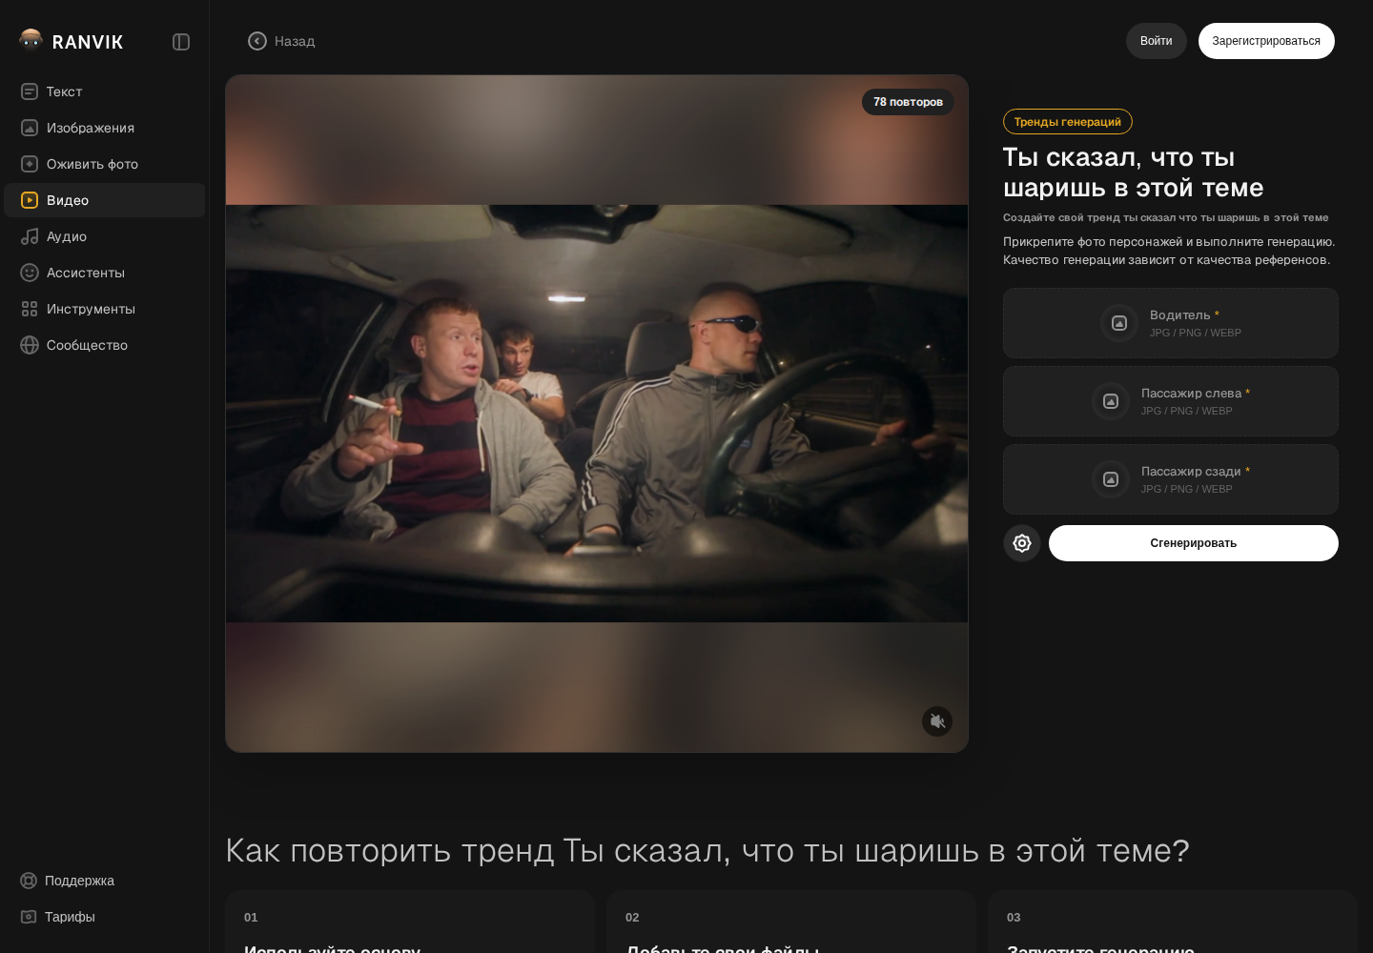Click the Водитель image upload icon
Viewport: 1373px width, 953px height.
click(1119, 323)
